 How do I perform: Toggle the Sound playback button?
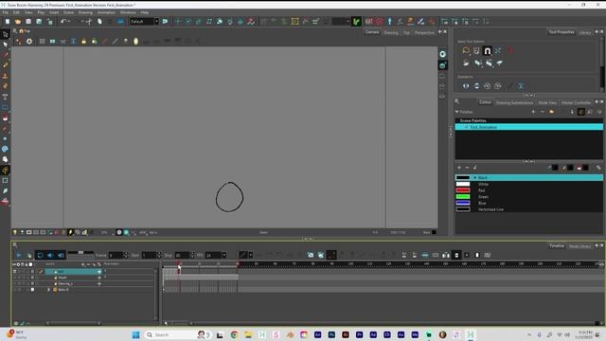click(50, 255)
